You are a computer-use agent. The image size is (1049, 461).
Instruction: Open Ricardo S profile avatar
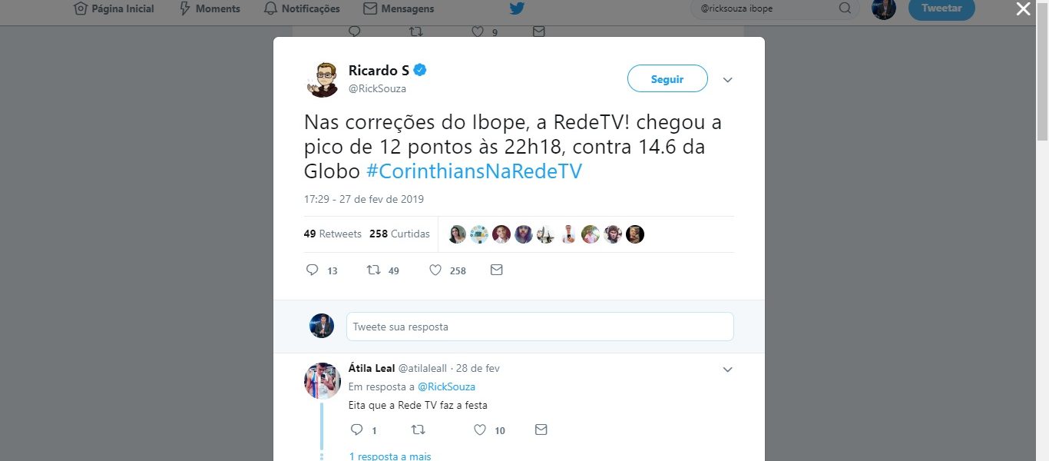pos(323,80)
